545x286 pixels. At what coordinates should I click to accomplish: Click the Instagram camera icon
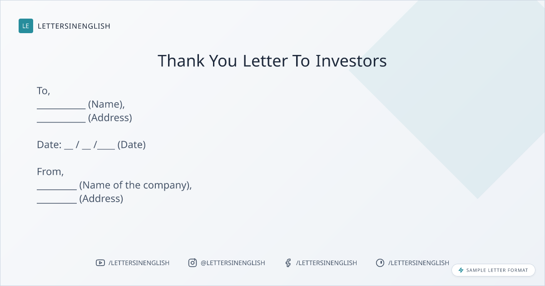pos(193,263)
